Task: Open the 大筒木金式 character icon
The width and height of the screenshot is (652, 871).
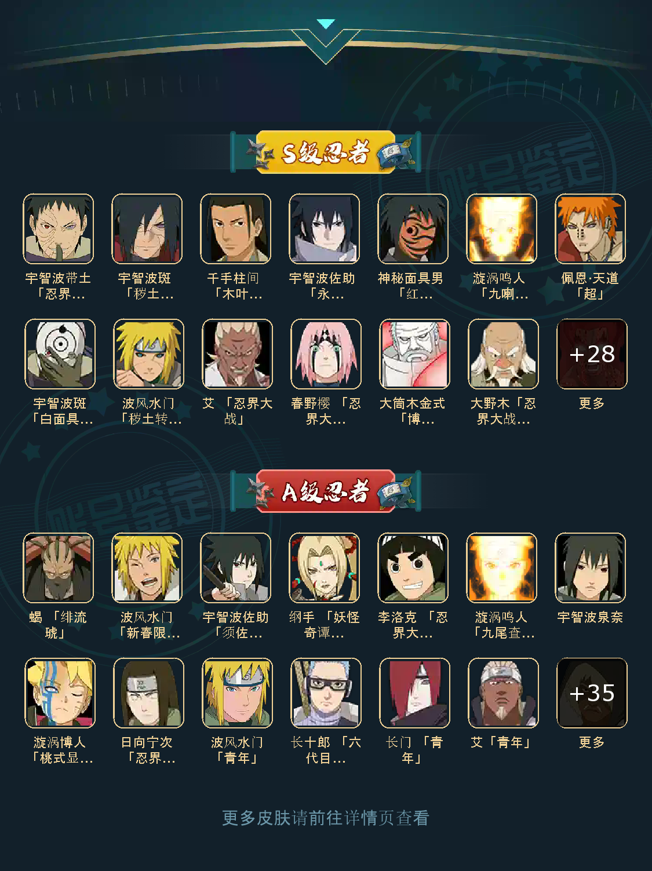Action: coord(414,353)
